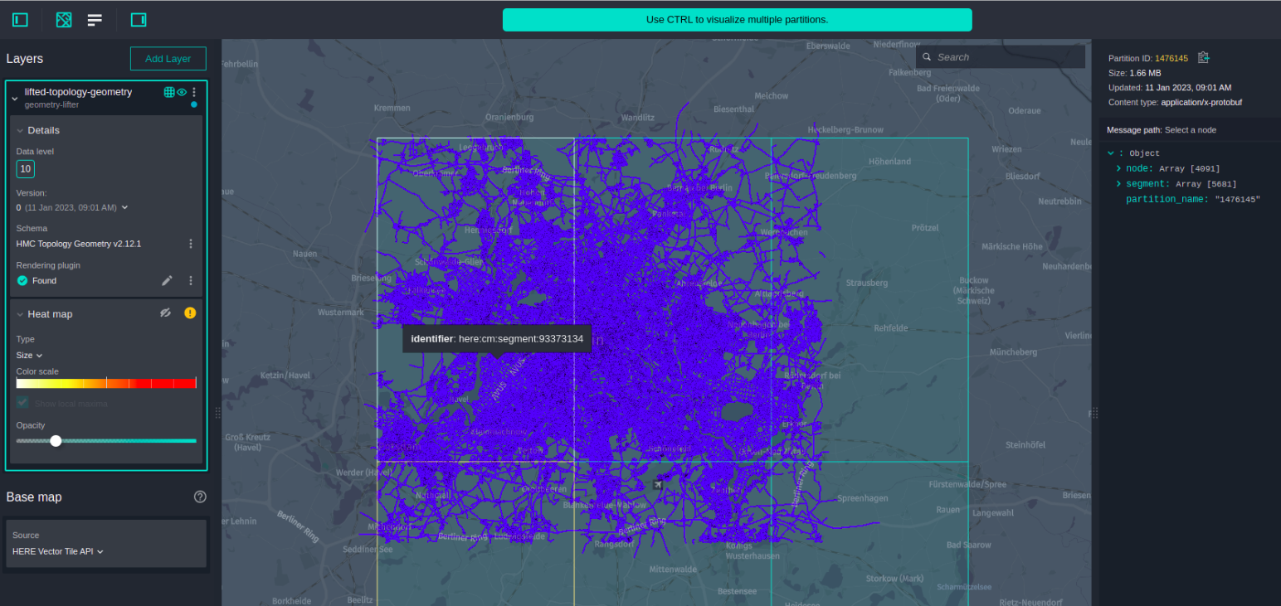Viewport: 1281px width, 606px height.
Task: Open the three-dot menu beside HMC Topology Geometry schema
Action: 191,244
